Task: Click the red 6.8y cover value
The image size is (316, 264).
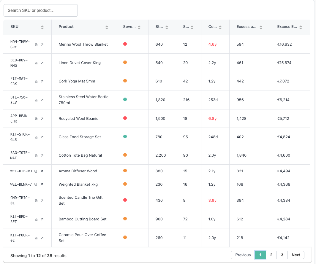Action: click(x=212, y=119)
